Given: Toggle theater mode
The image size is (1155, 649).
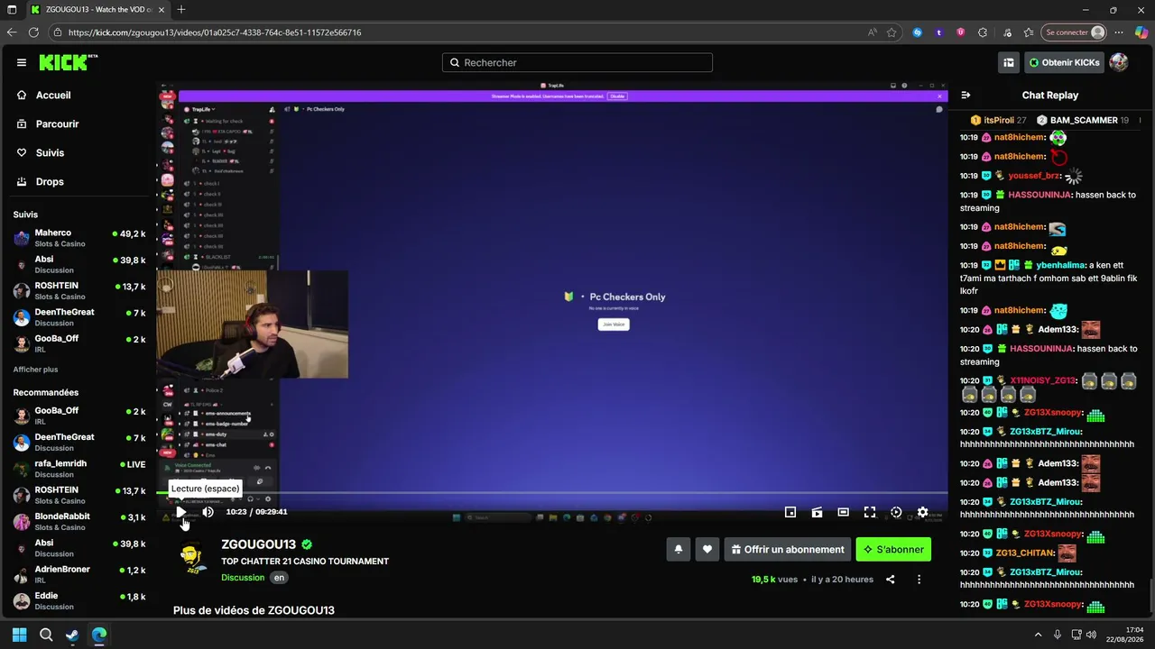Looking at the screenshot, I should pos(843,512).
